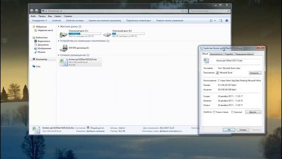Click Свойства системы in Explorer toolbar

[74, 21]
